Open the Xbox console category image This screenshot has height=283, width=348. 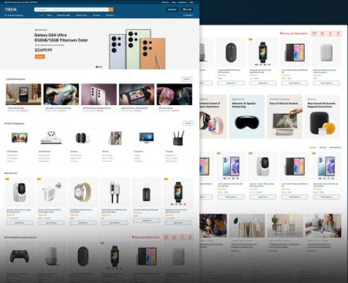pyautogui.click(x=51, y=137)
